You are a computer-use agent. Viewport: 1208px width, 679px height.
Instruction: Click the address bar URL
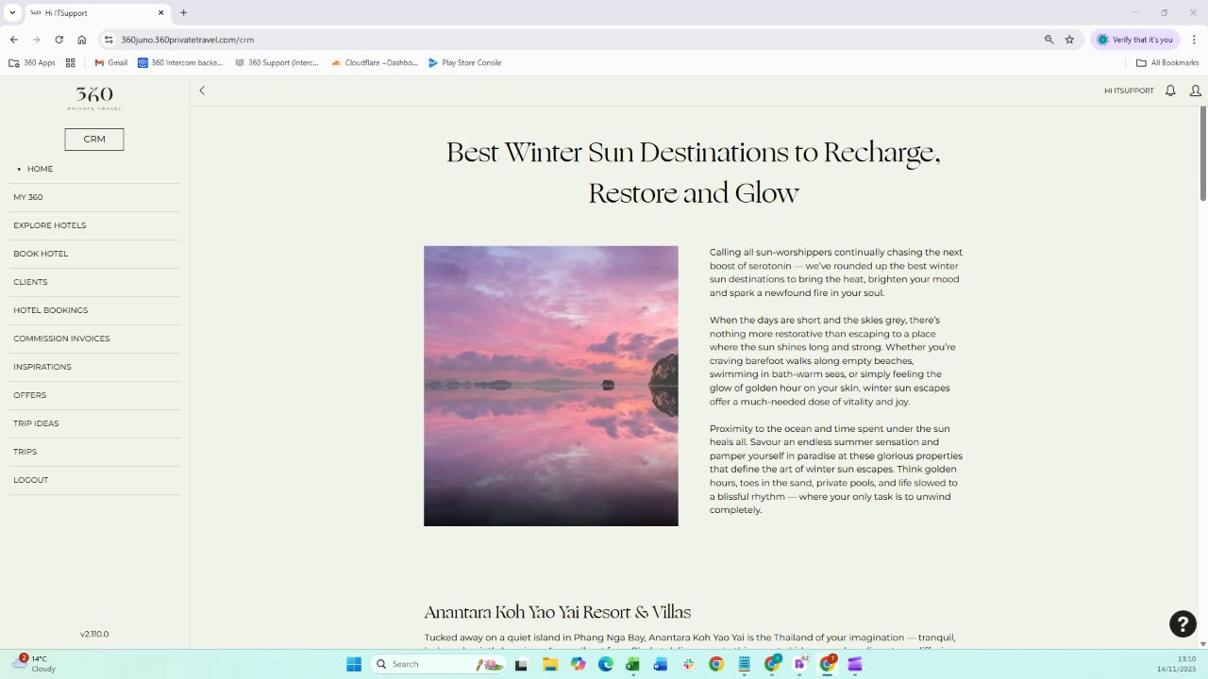(187, 40)
